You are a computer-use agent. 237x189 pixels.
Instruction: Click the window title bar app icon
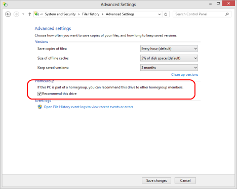coord(5,5)
